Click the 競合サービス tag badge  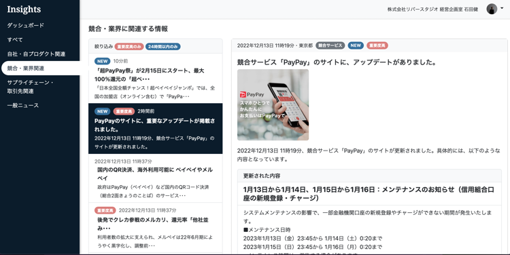[330, 45]
